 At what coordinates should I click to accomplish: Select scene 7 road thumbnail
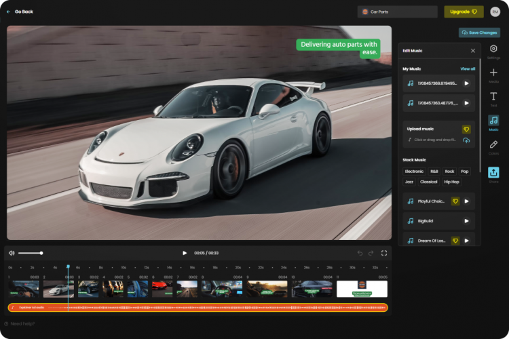coord(187,289)
